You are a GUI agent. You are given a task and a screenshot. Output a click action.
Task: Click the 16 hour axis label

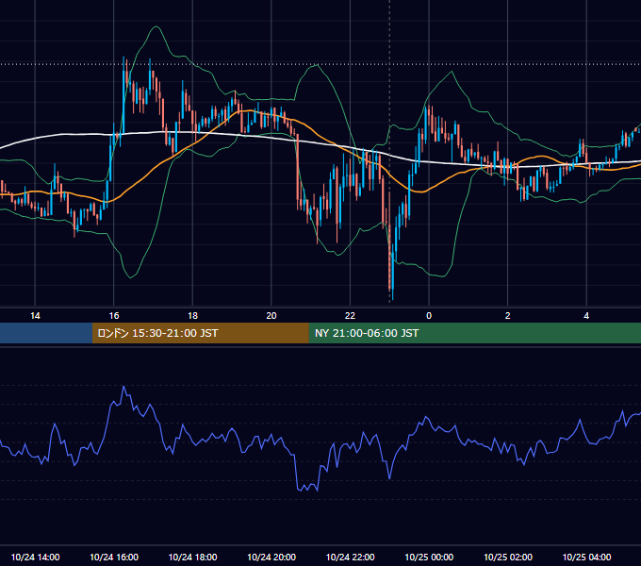click(x=114, y=316)
